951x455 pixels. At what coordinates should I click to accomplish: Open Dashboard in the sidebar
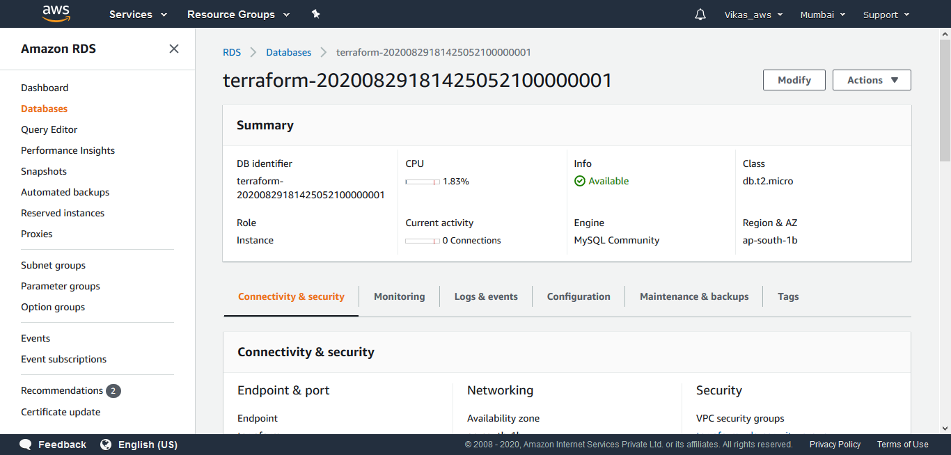pos(45,88)
